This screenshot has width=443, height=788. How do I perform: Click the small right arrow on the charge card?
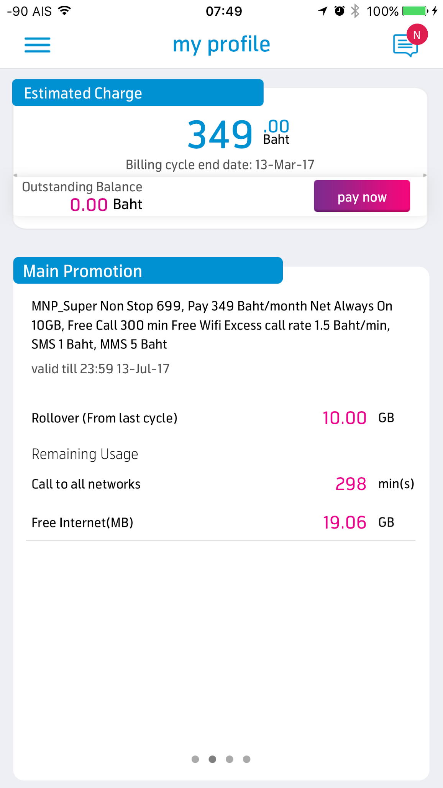pyautogui.click(x=425, y=175)
